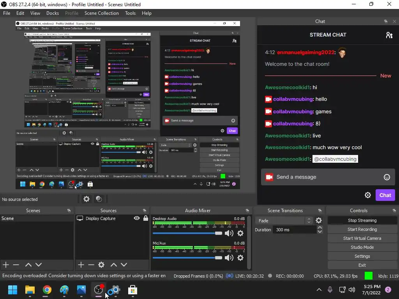The image size is (399, 299).
Task: Open chat settings gear icon
Action: pos(368,195)
